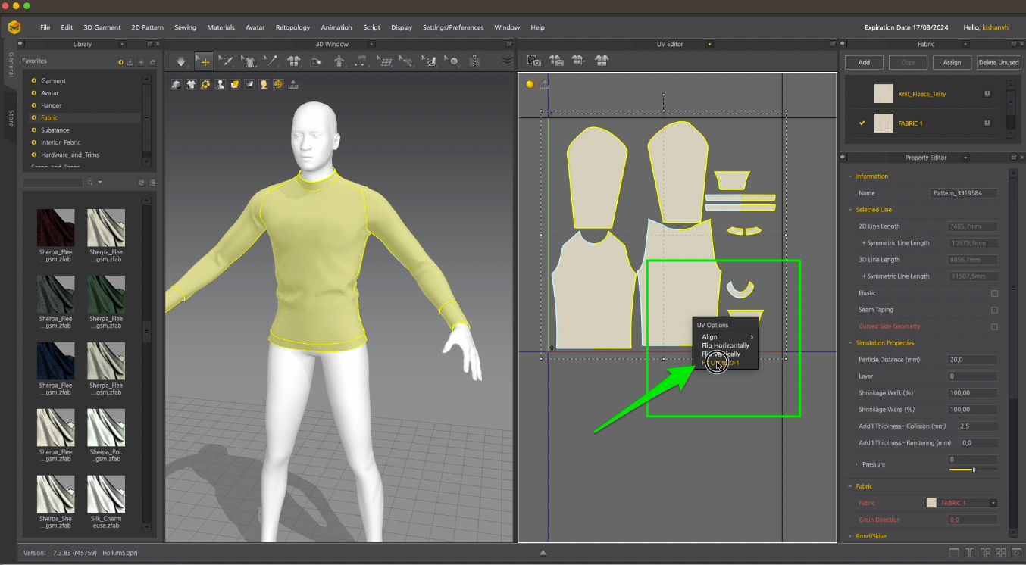Click the button tool icon in 3D toolbar
This screenshot has width=1026, height=565.
(x=453, y=61)
